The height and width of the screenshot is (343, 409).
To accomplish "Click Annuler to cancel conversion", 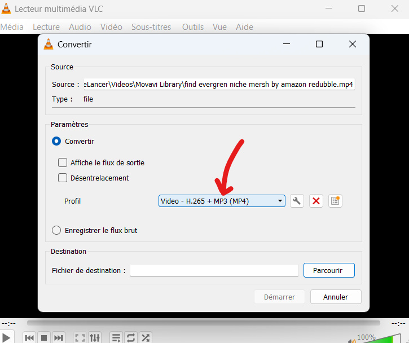I will (336, 297).
